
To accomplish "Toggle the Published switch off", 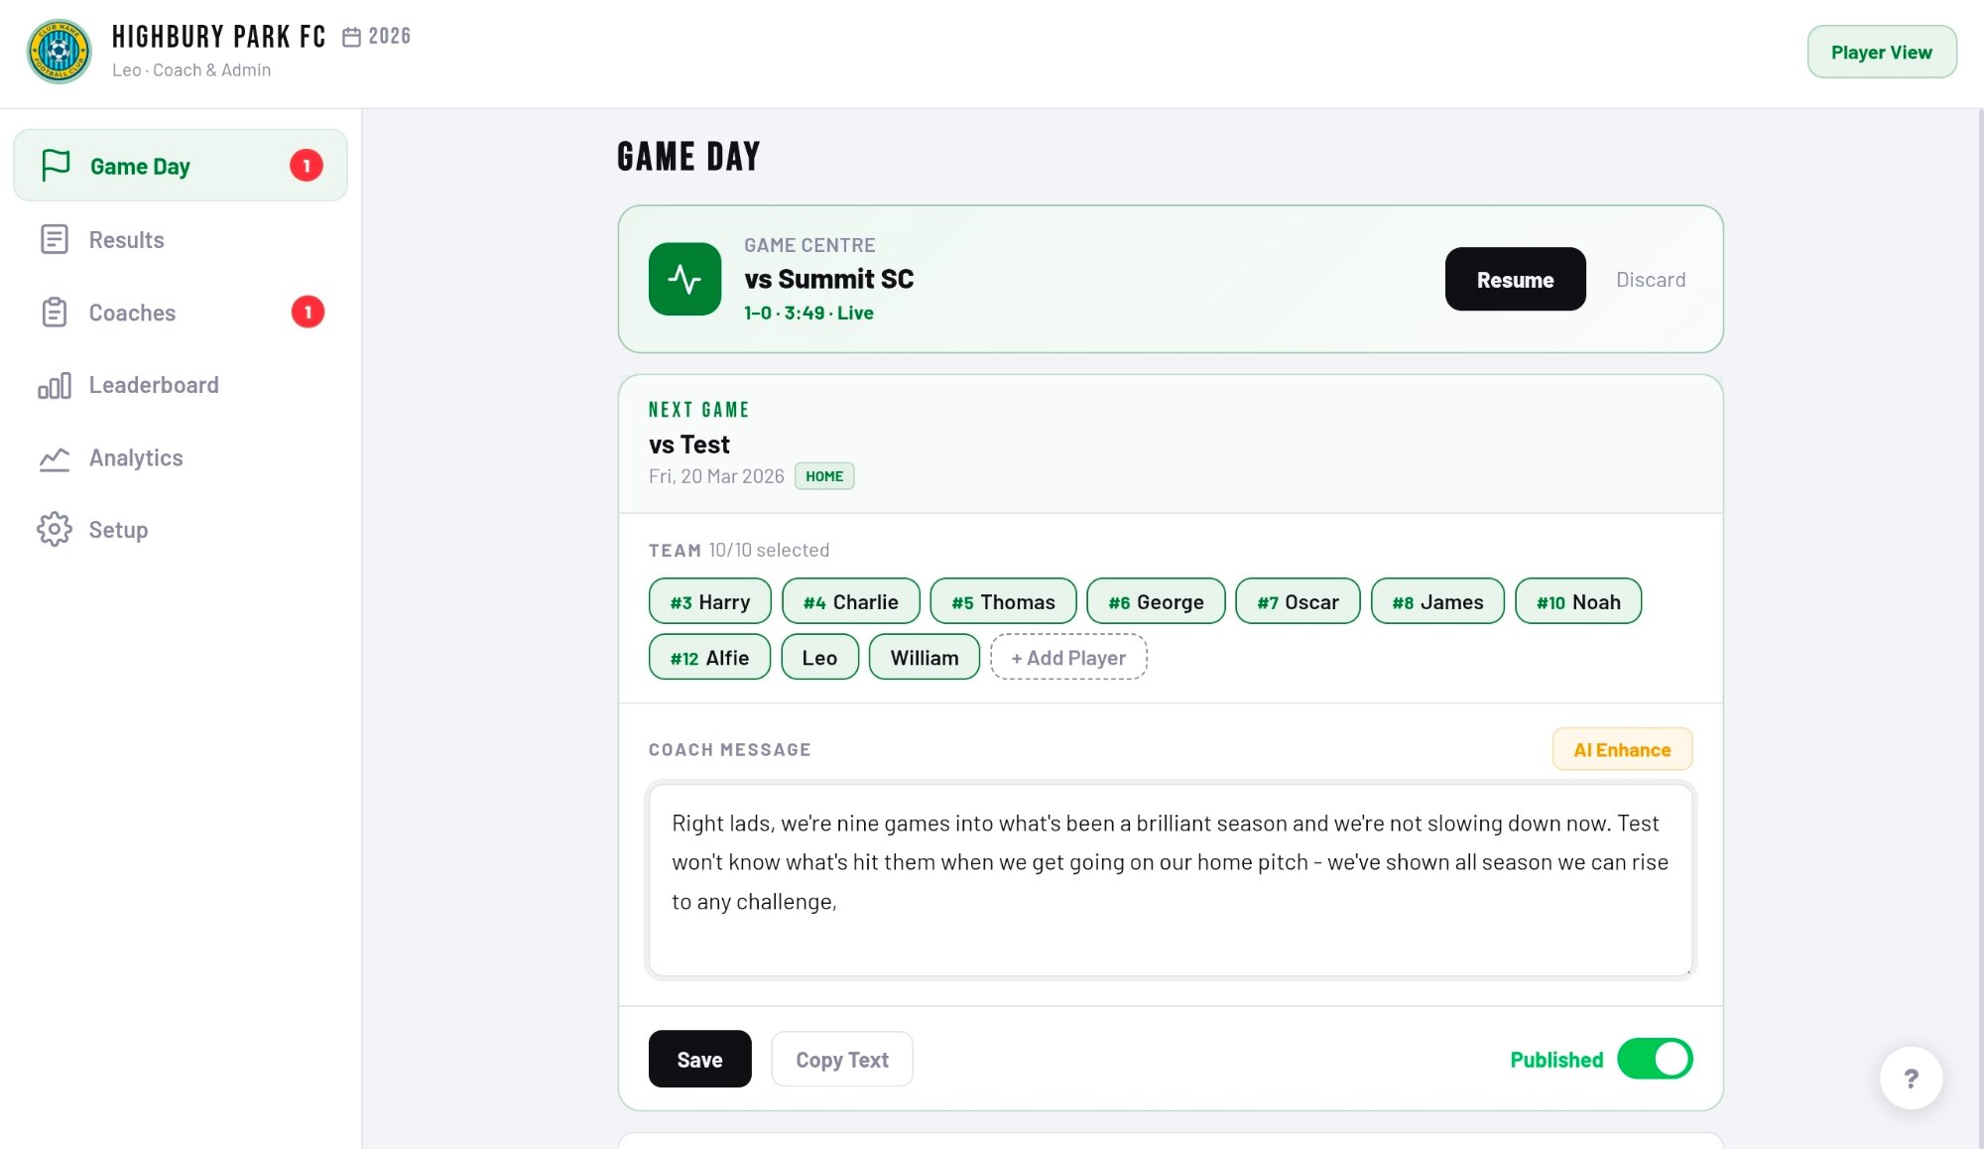I will tap(1655, 1059).
